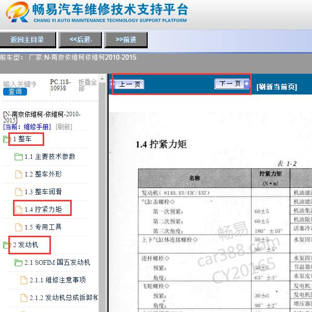Go to next page with 下一页
Image resolution: width=312 pixels, height=312 pixels.
pyautogui.click(x=231, y=84)
